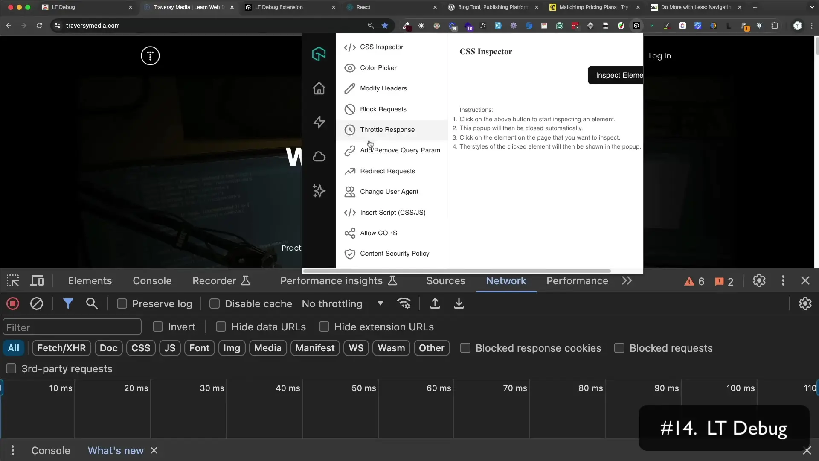Open Chrome extensions puzzle icon
Image resolution: width=819 pixels, height=461 pixels.
775,26
